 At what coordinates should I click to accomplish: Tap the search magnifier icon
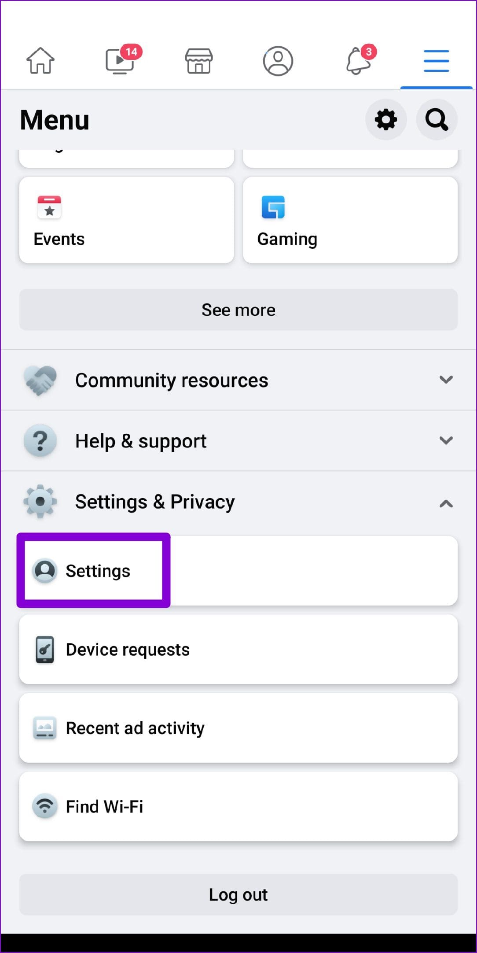click(x=437, y=120)
